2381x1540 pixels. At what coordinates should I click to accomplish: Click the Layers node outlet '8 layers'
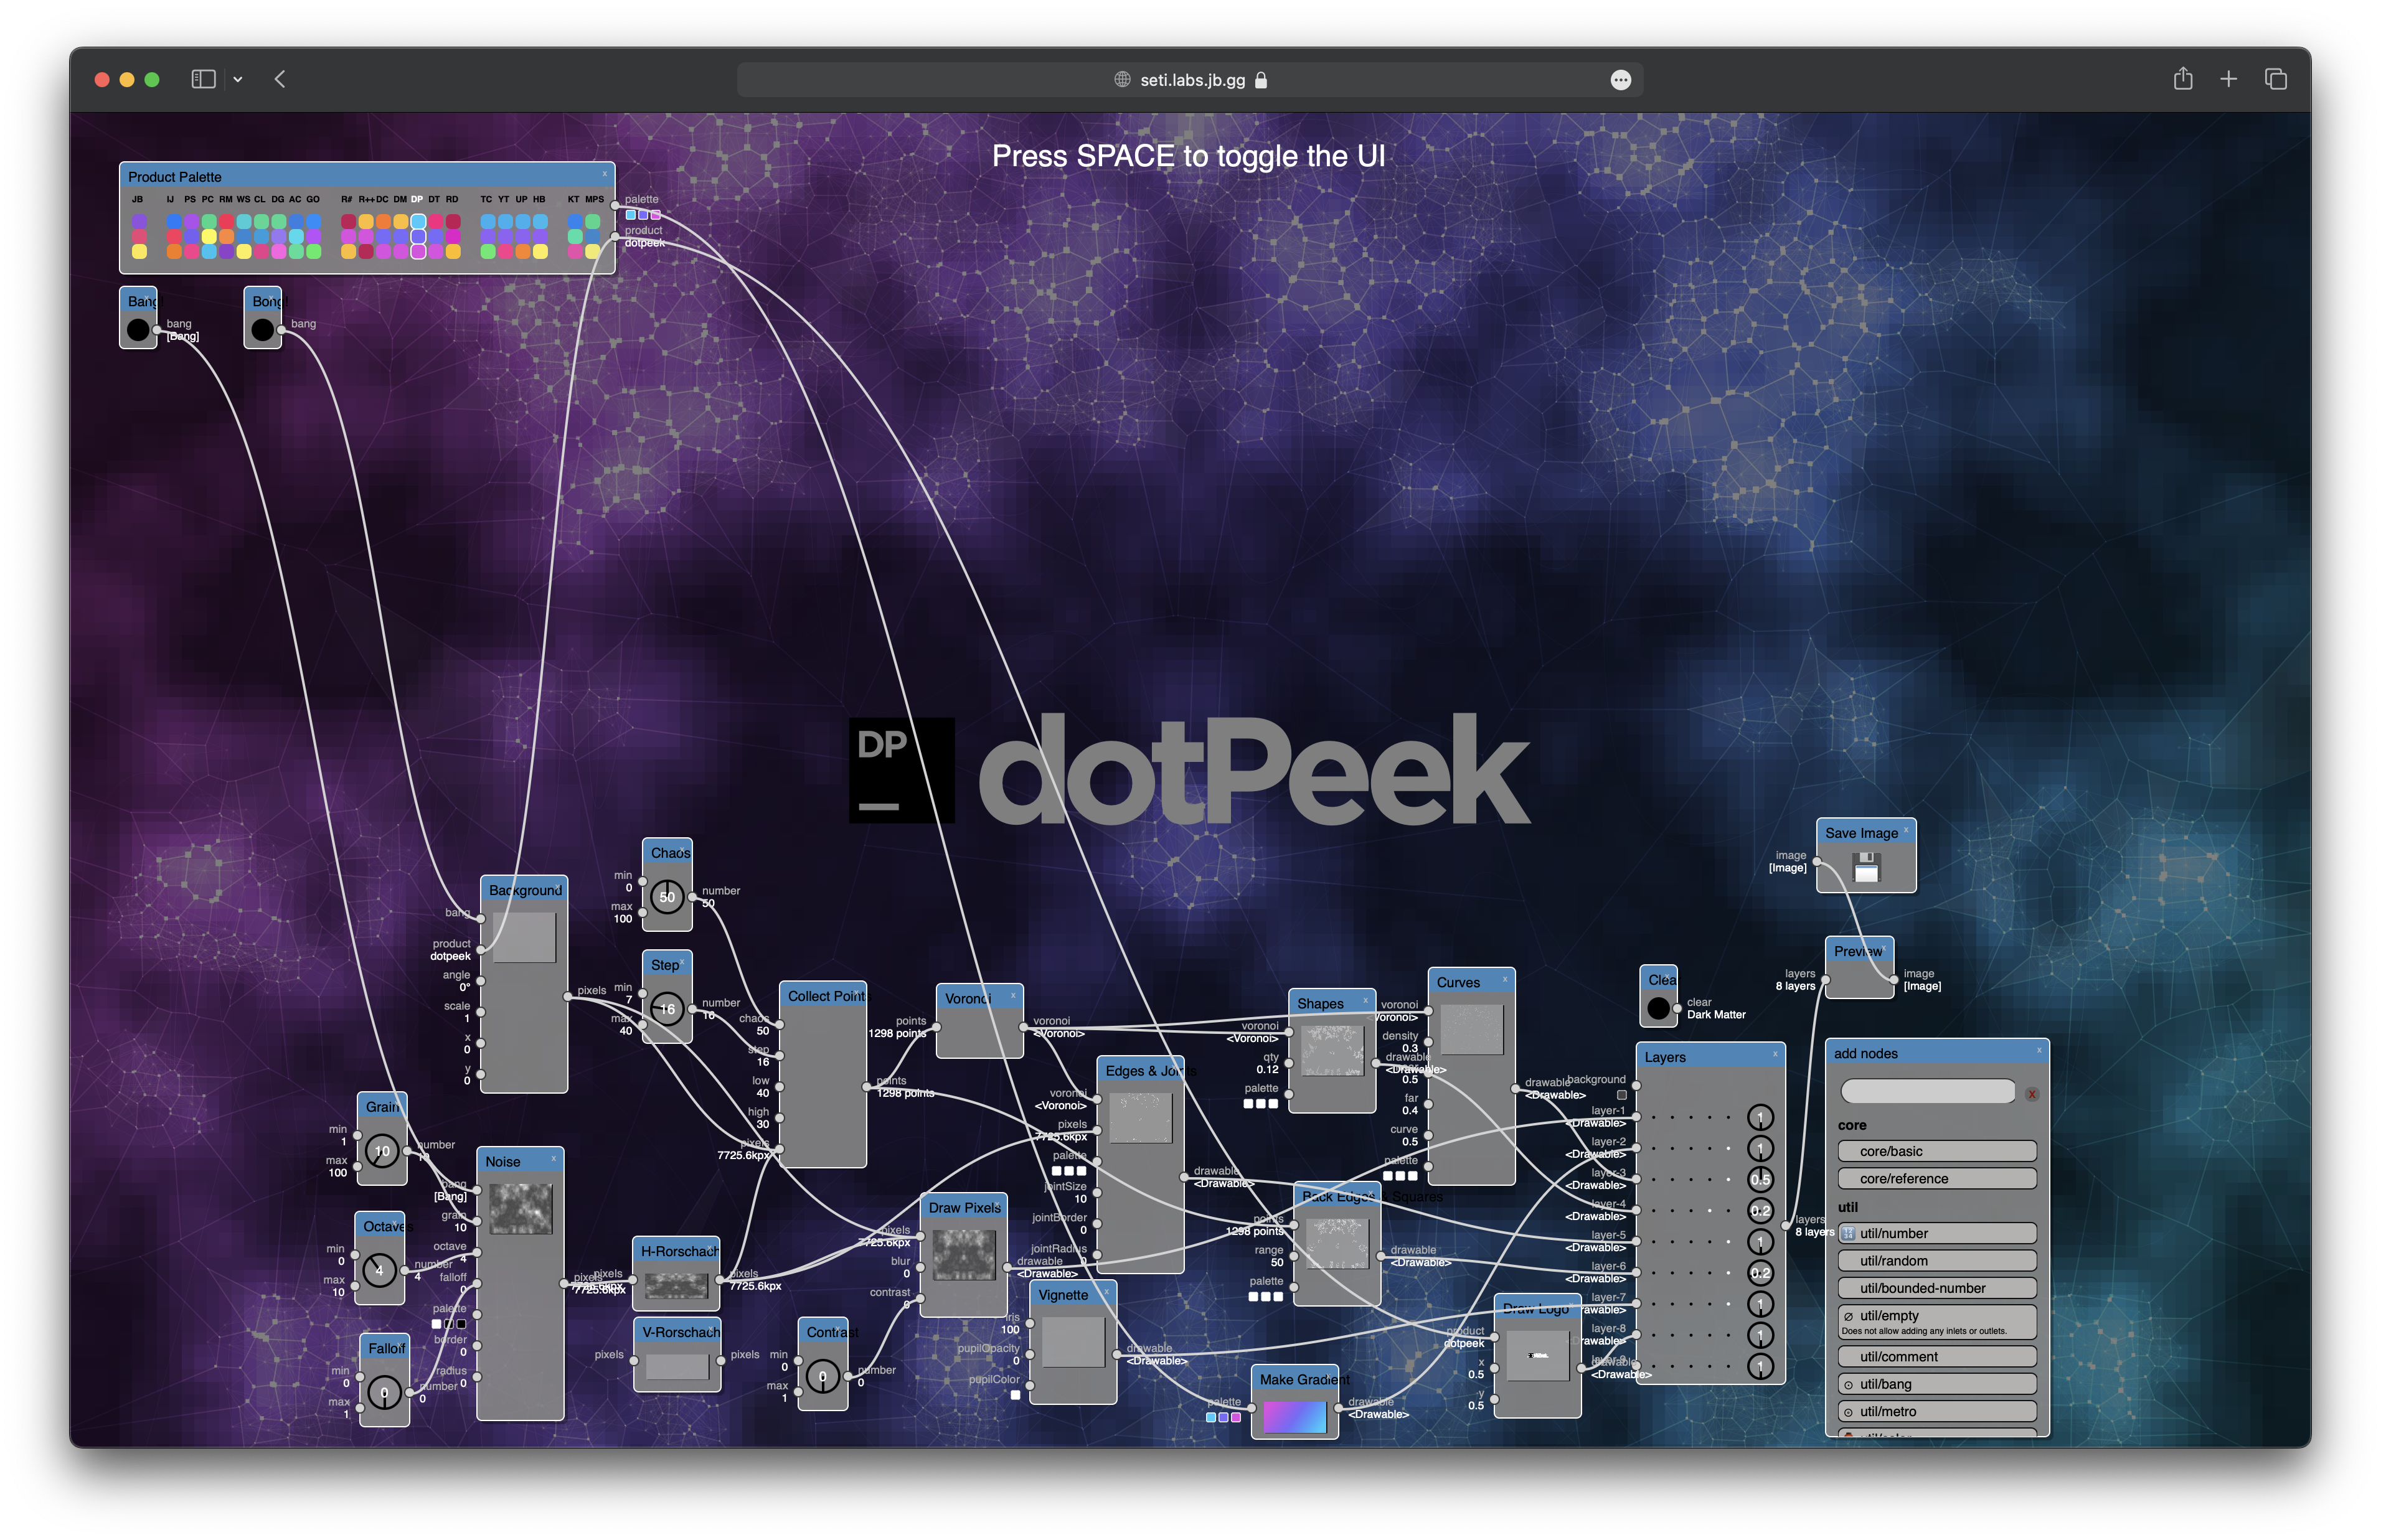coord(1786,1225)
